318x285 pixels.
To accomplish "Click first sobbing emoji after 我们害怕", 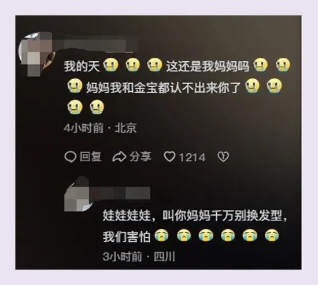I will 161,235.
